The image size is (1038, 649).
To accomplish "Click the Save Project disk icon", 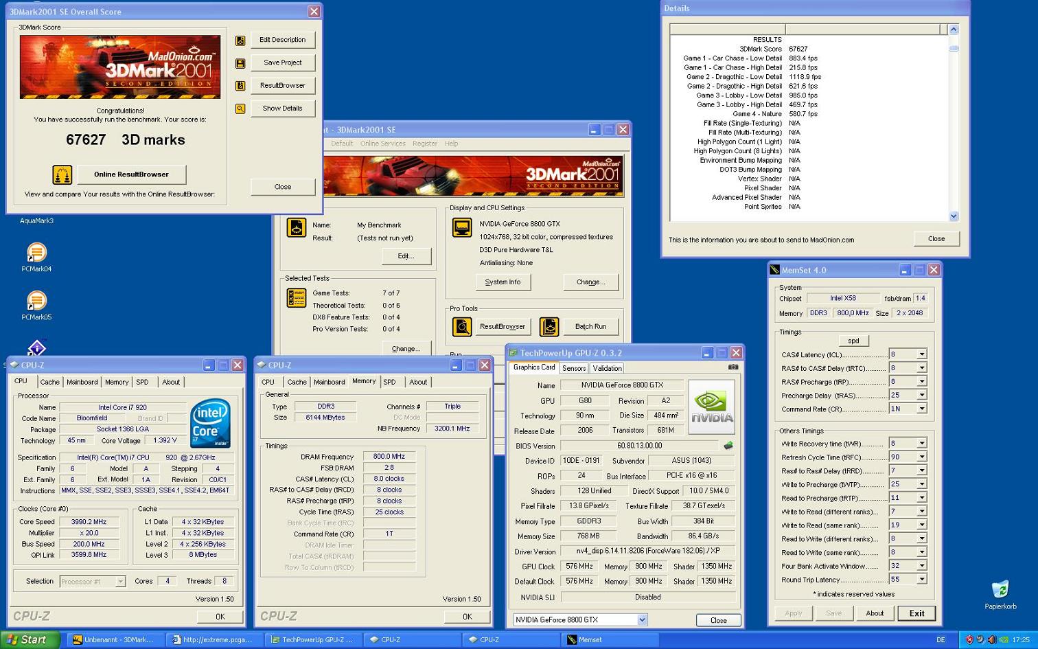I will (x=240, y=63).
